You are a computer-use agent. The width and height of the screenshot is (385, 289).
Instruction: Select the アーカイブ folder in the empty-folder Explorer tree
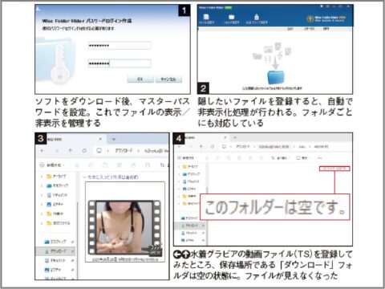coord(190,166)
